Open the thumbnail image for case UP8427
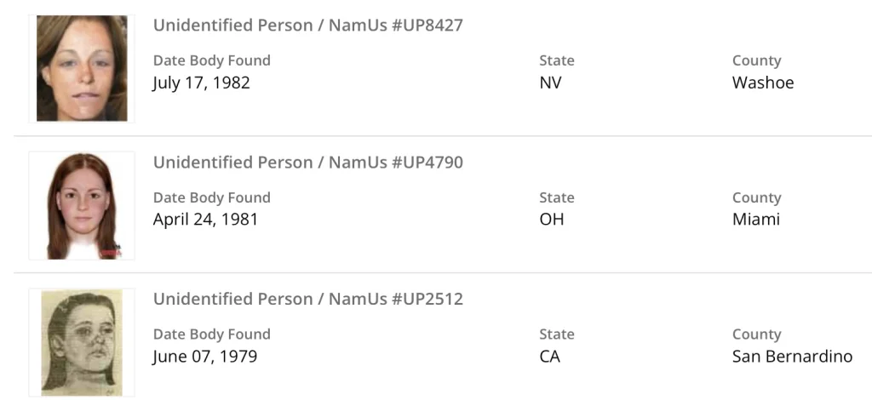The image size is (872, 400). (x=82, y=69)
